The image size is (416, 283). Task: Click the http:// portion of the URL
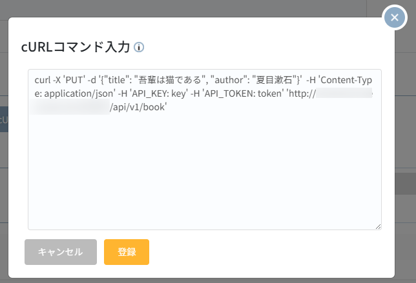(301, 93)
